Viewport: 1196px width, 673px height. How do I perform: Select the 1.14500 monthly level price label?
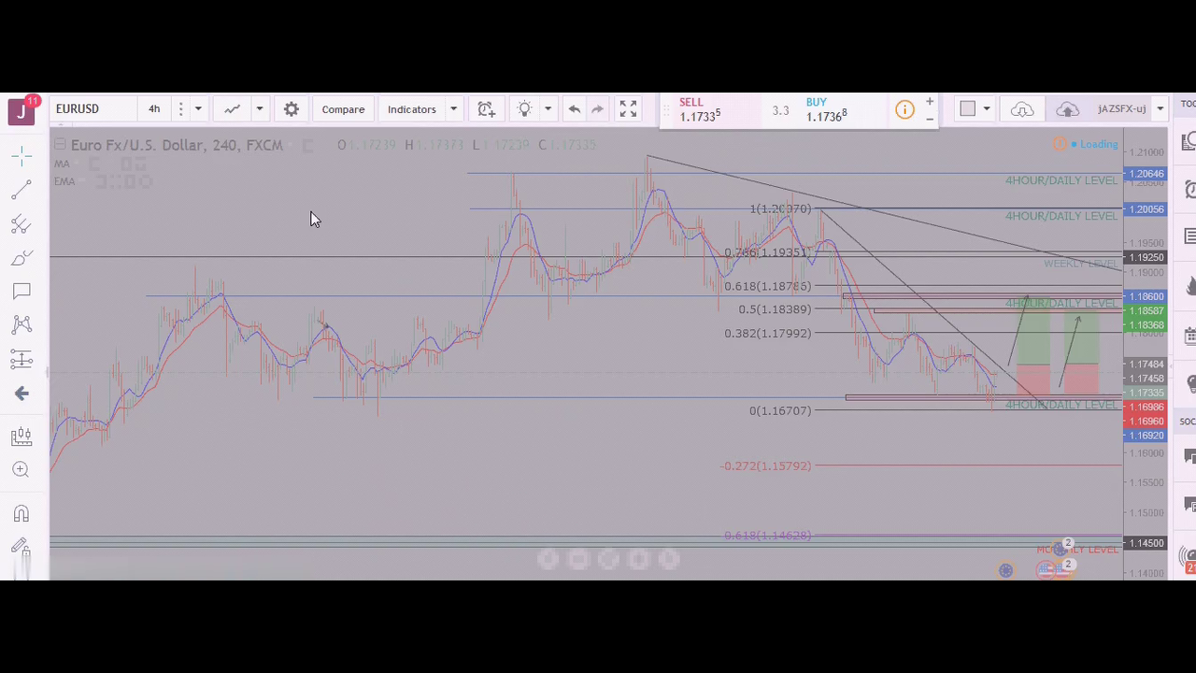tap(1146, 543)
